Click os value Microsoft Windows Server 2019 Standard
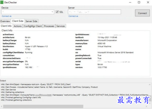The image size is (152, 109). coord(116,52)
